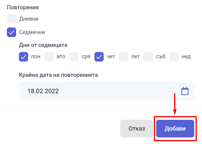Image resolution: width=202 pixels, height=144 pixels.
Task: Click the пет label text
Action: (x=135, y=56)
